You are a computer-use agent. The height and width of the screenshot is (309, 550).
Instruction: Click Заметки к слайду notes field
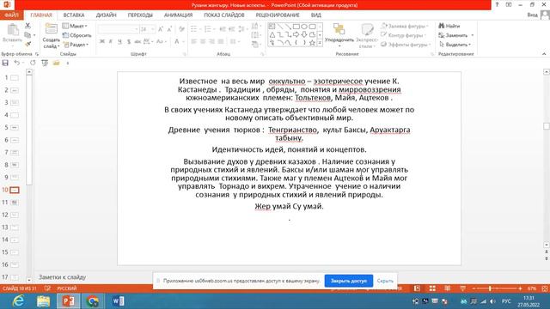[62, 277]
